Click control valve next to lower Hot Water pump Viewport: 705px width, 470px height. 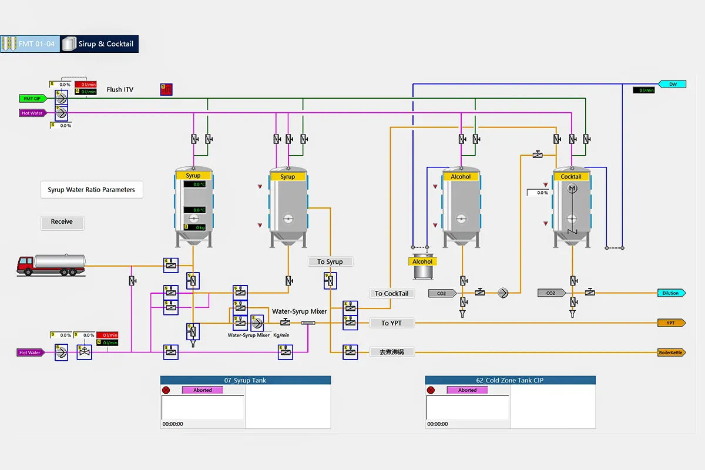[x=85, y=352]
